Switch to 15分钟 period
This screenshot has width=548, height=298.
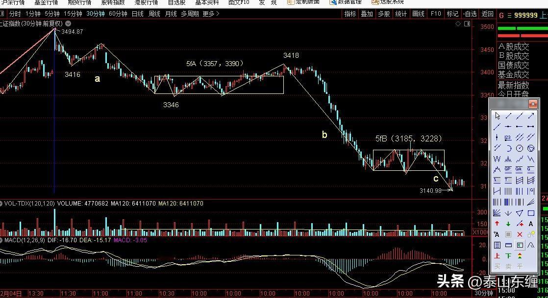73,14
